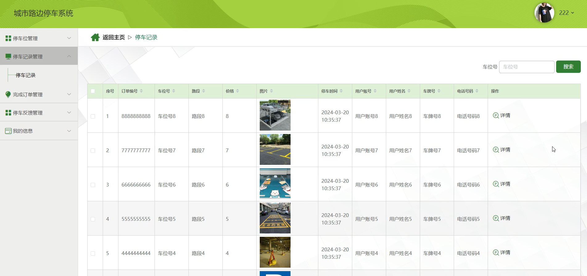Click the cartoon cat image in row 车位号6
The image size is (587, 276).
coord(275,184)
